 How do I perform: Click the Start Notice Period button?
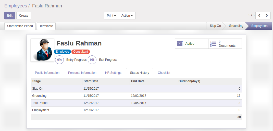click(x=20, y=26)
